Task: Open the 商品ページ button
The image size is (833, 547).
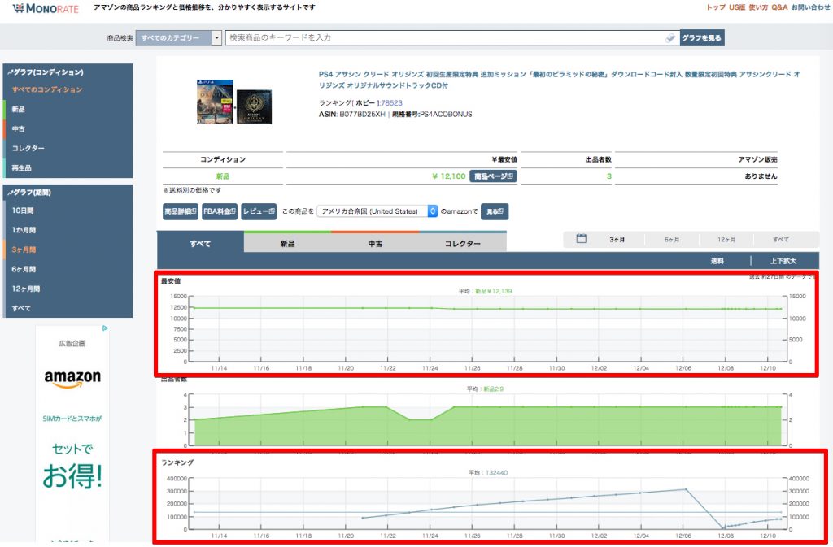Action: [493, 176]
